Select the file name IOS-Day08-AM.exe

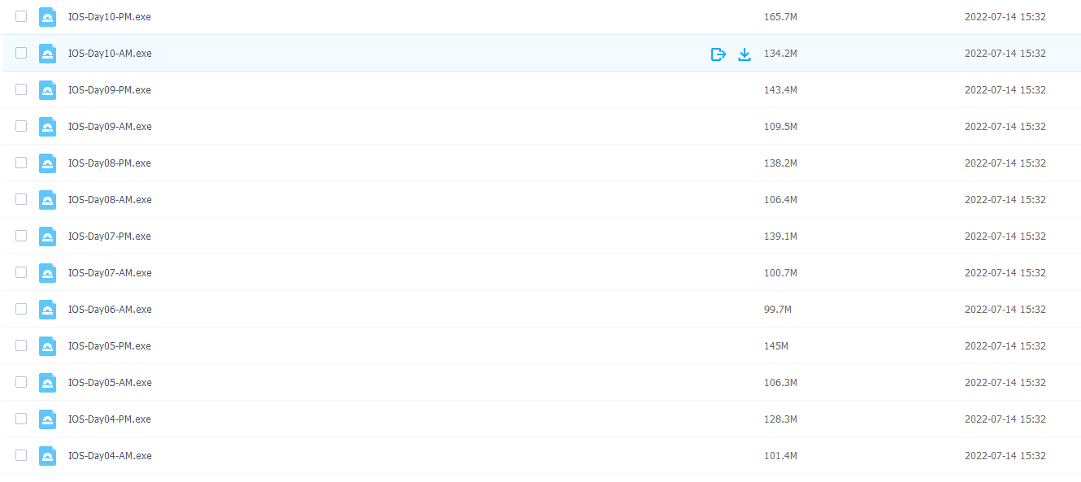coord(110,199)
